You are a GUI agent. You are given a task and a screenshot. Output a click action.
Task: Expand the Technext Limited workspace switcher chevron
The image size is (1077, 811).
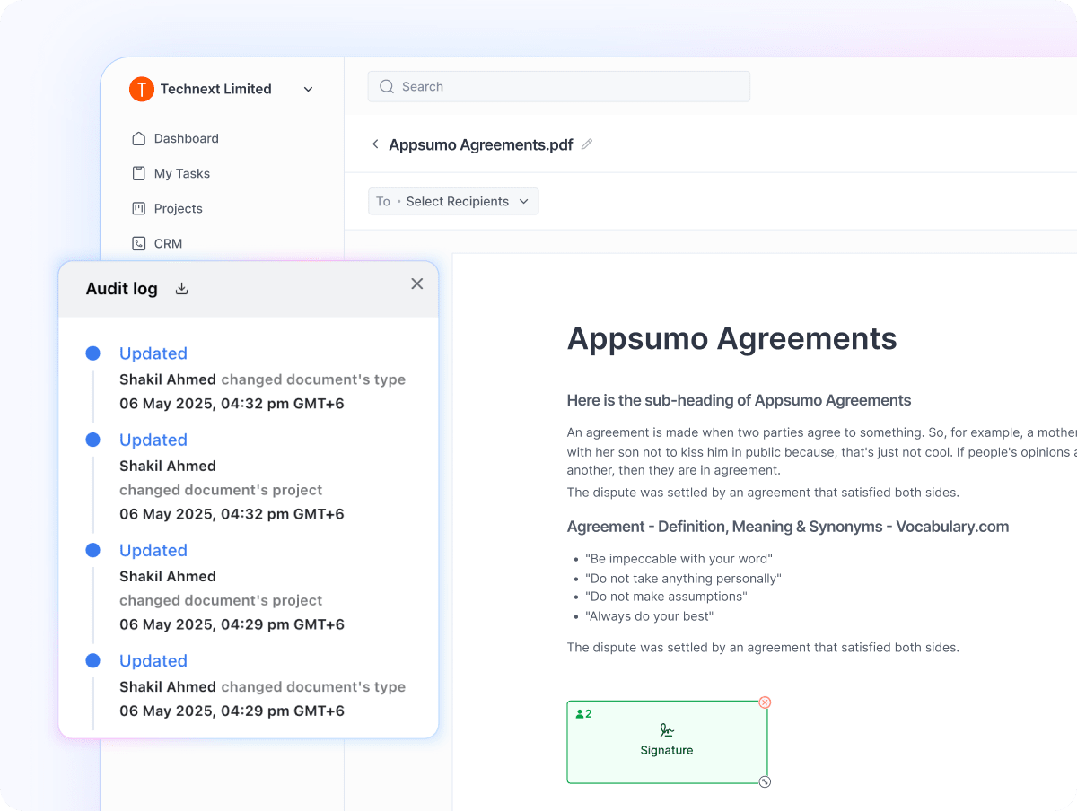coord(309,89)
